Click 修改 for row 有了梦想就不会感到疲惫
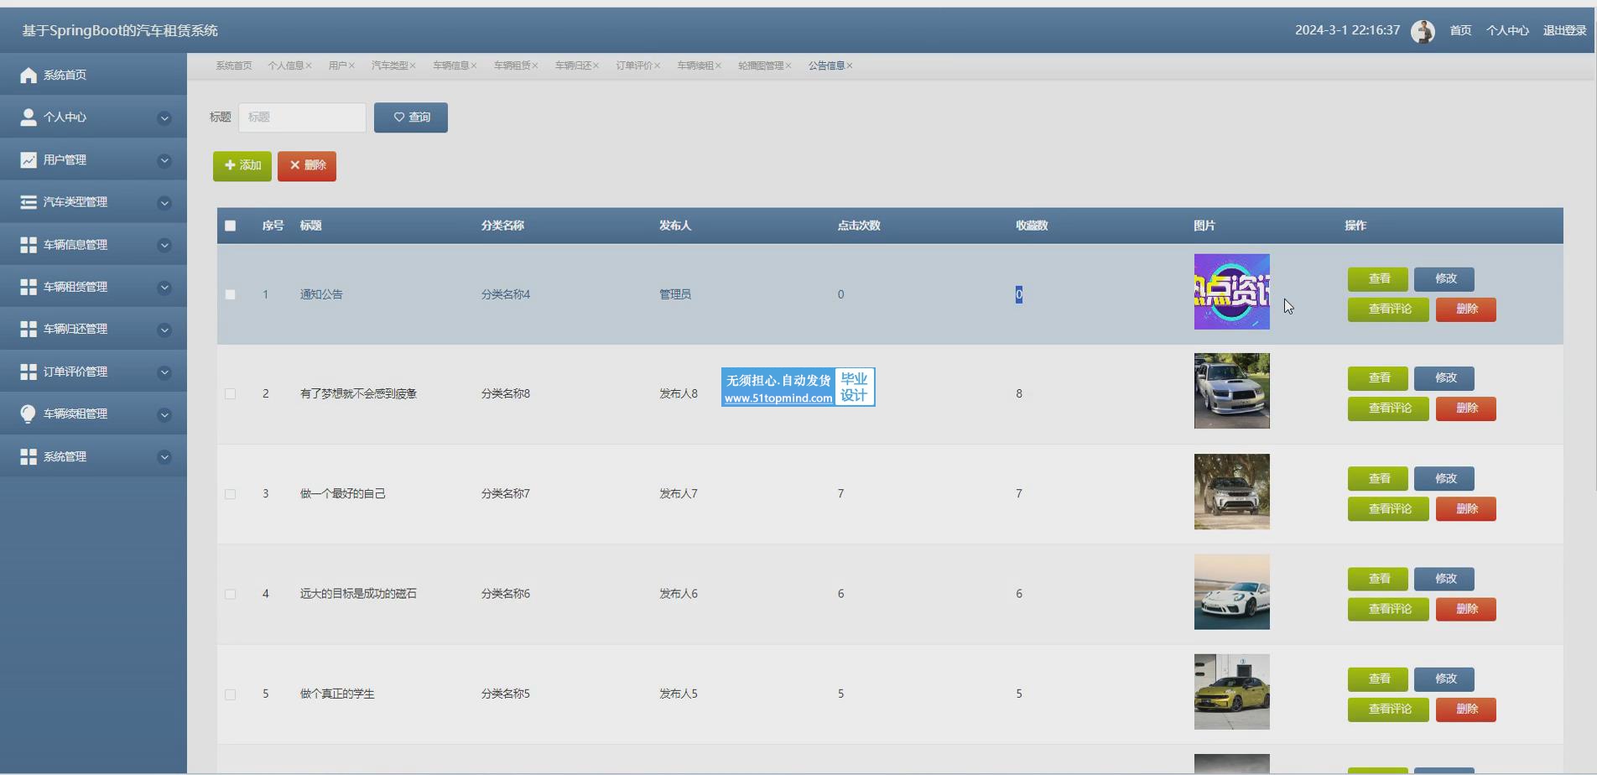This screenshot has width=1597, height=775. tap(1444, 378)
